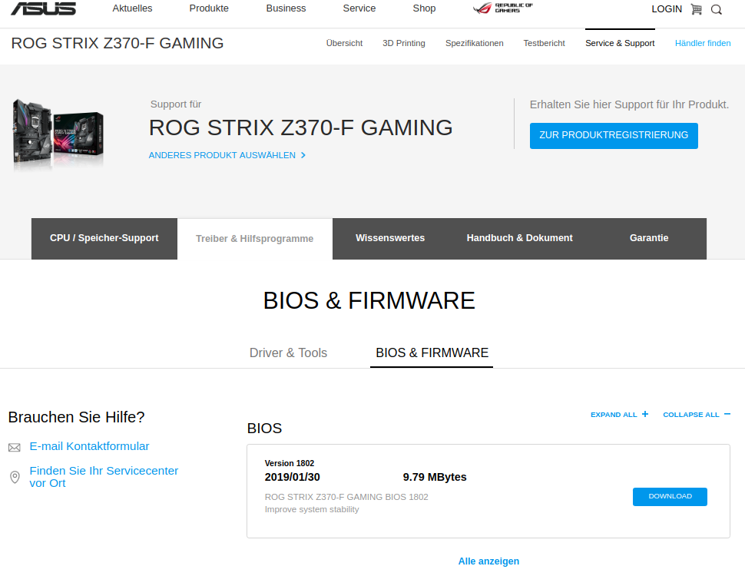Select the BIOS & FIRMWARE sub-tab

tap(432, 353)
